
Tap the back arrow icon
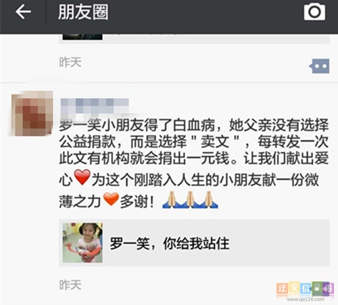(23, 11)
